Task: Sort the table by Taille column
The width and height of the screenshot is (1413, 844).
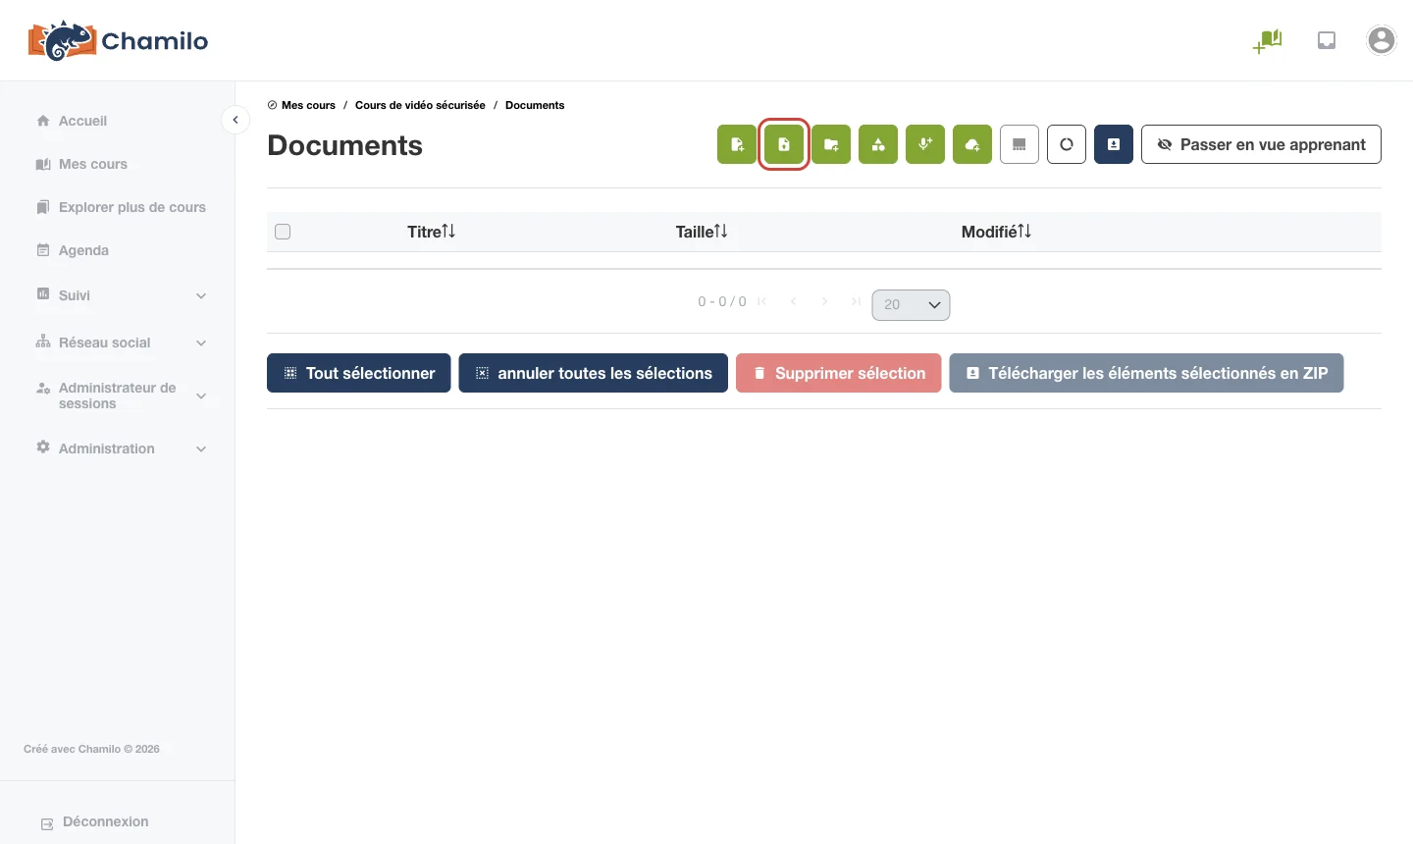Action: pos(702,232)
